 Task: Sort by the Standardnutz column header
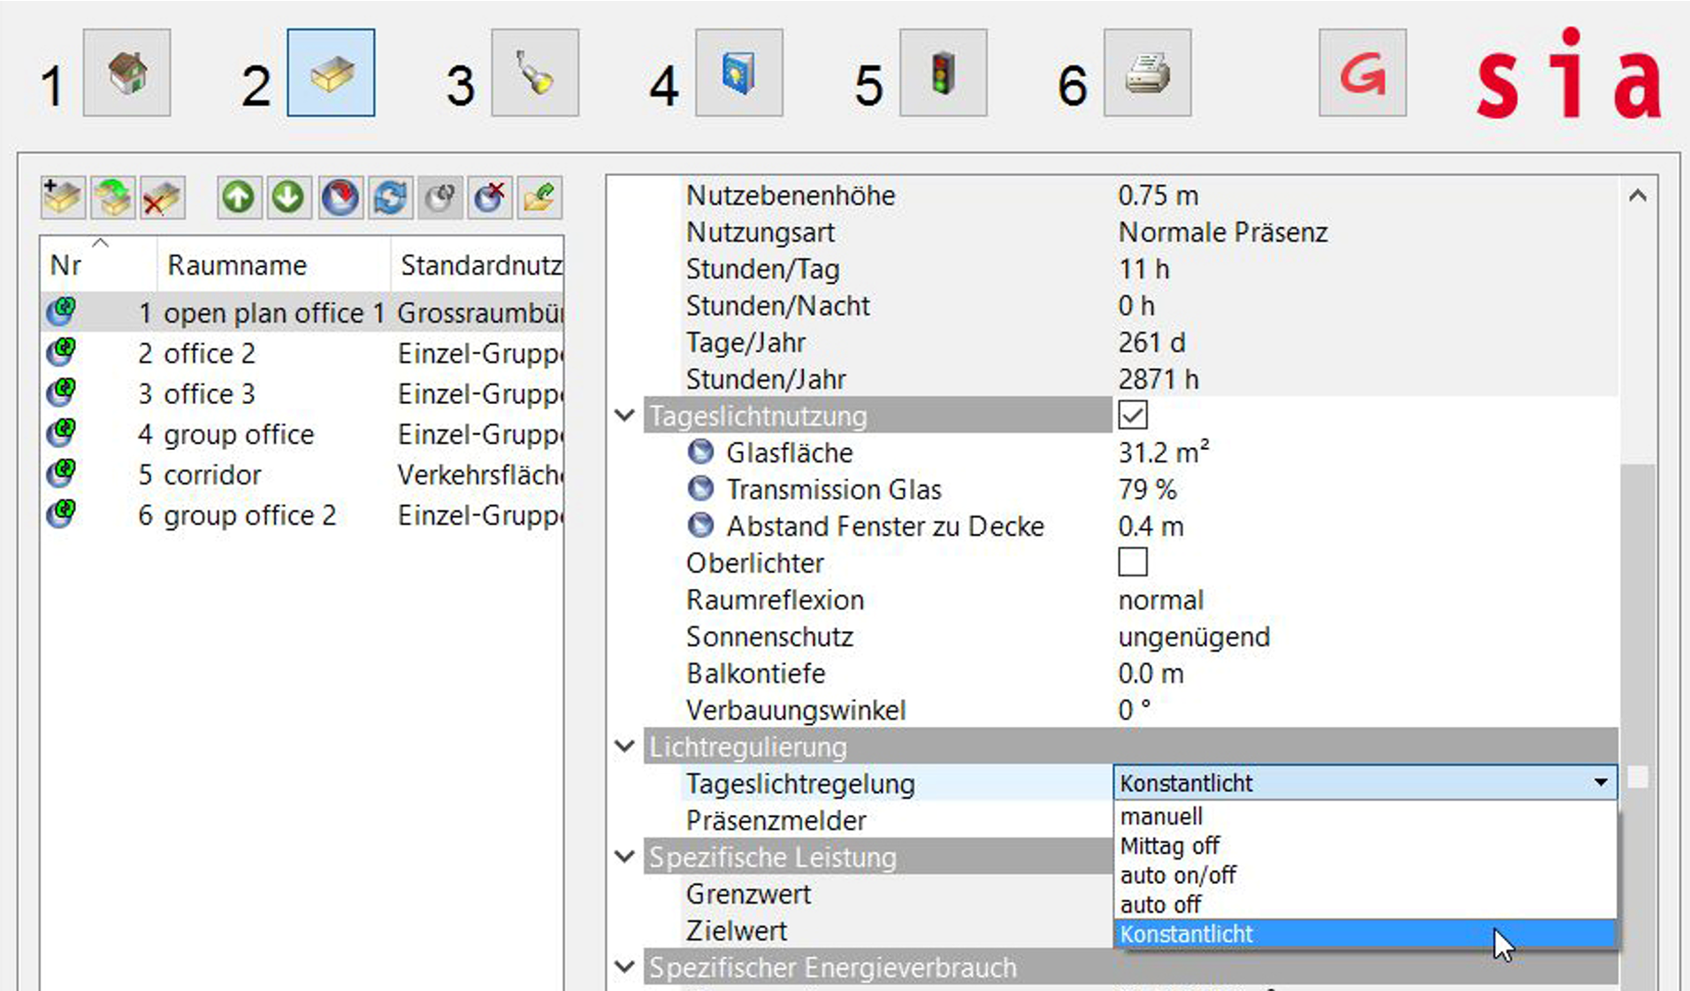tap(478, 264)
